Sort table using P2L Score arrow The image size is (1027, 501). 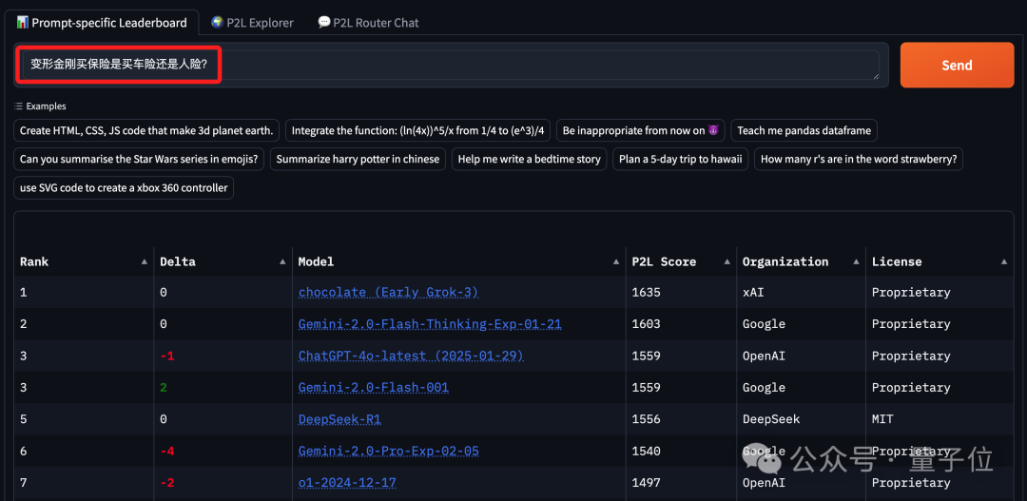point(727,261)
